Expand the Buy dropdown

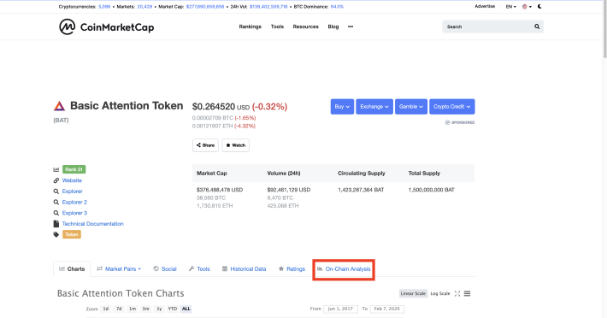tap(342, 107)
